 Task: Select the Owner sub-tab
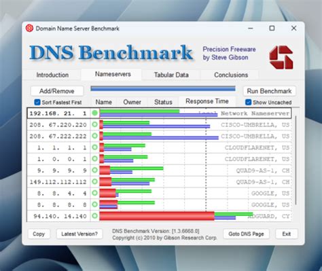pos(132,102)
